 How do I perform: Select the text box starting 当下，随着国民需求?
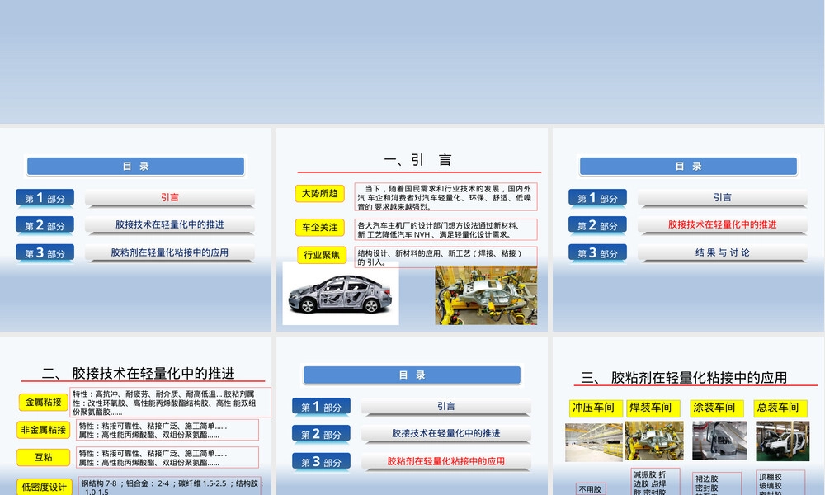pos(445,197)
